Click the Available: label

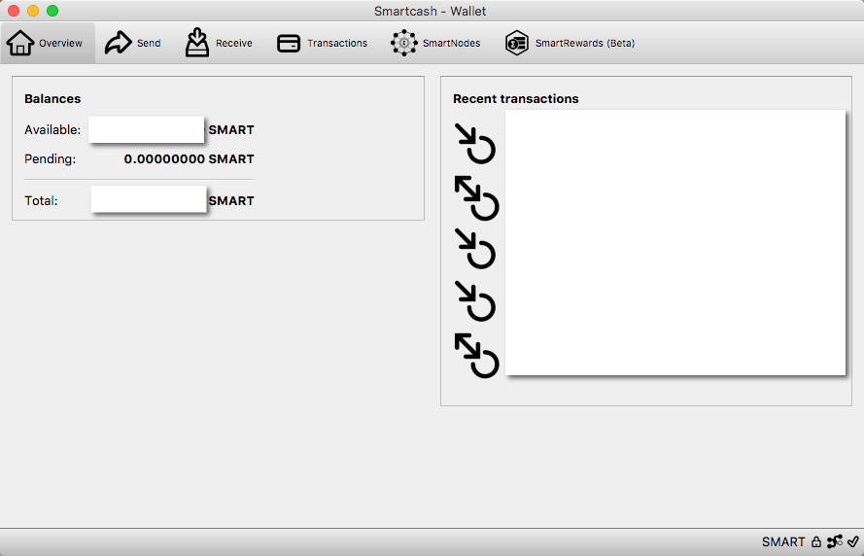pyautogui.click(x=52, y=130)
